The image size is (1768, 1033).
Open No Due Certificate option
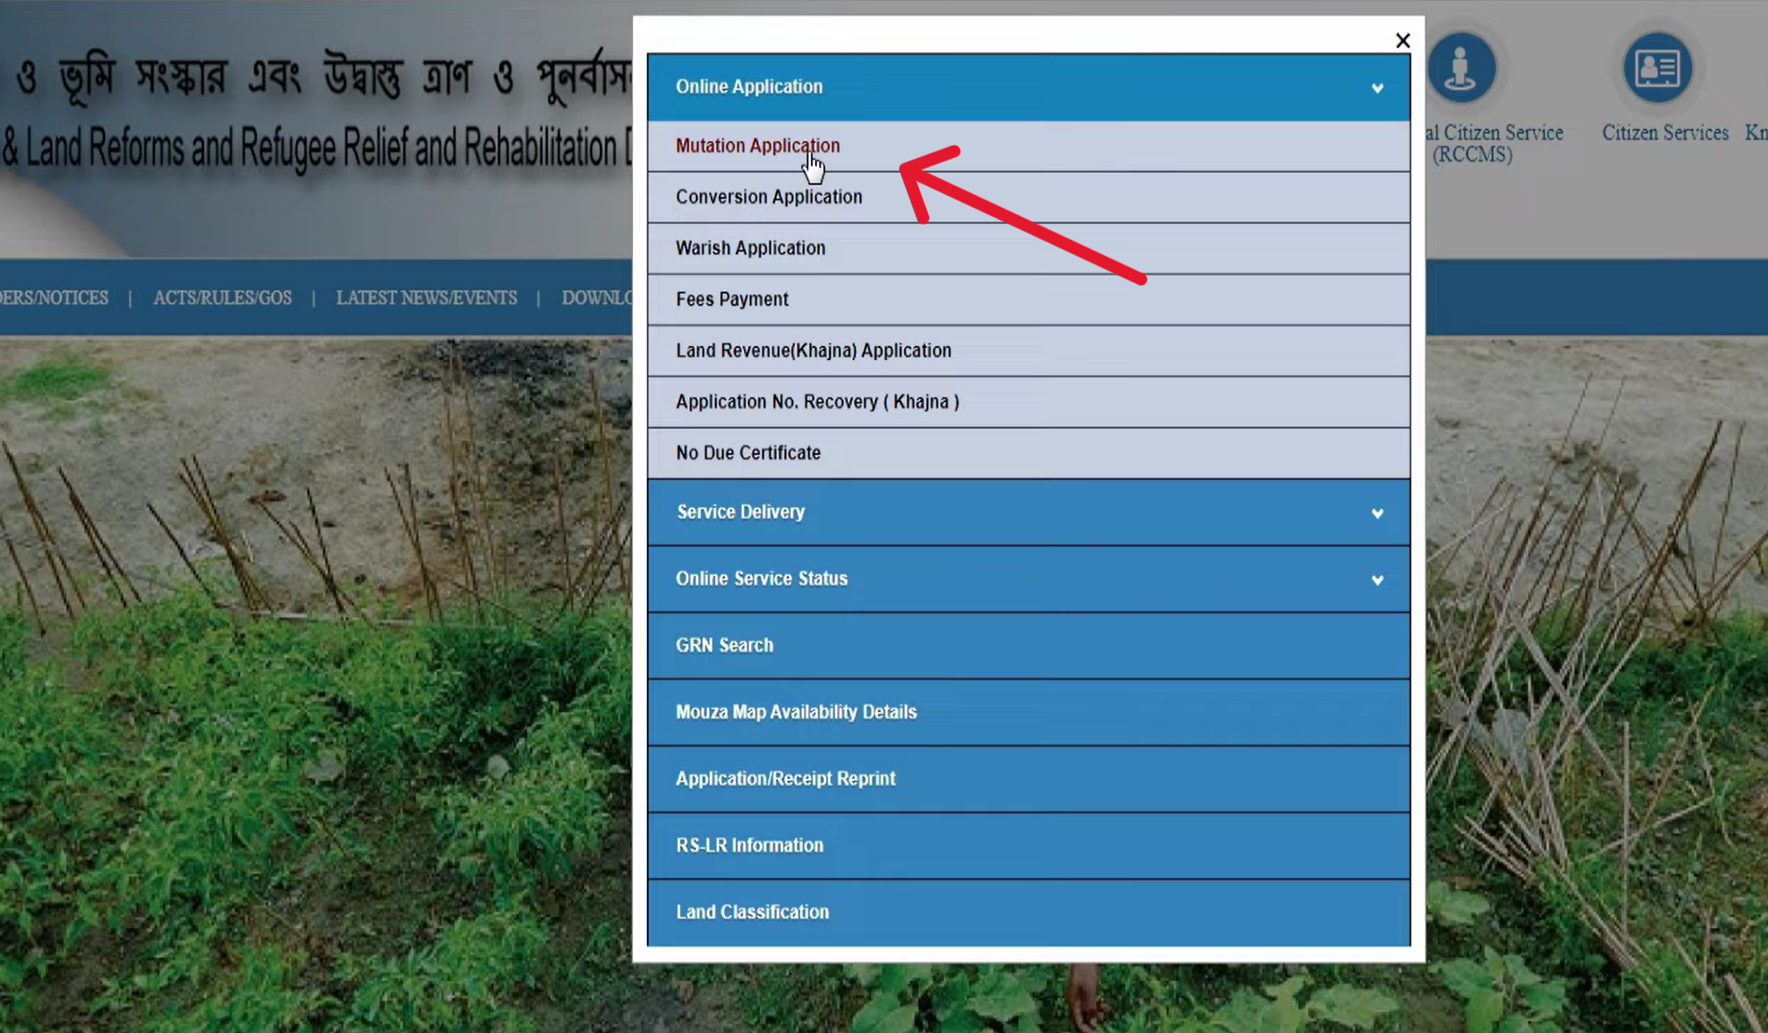[748, 453]
